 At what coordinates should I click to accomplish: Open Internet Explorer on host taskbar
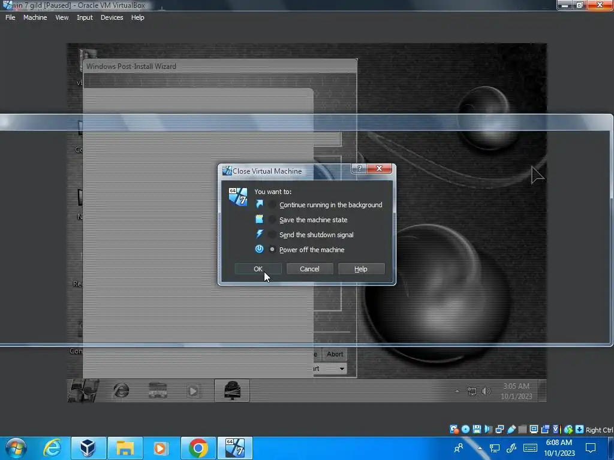[x=52, y=448]
